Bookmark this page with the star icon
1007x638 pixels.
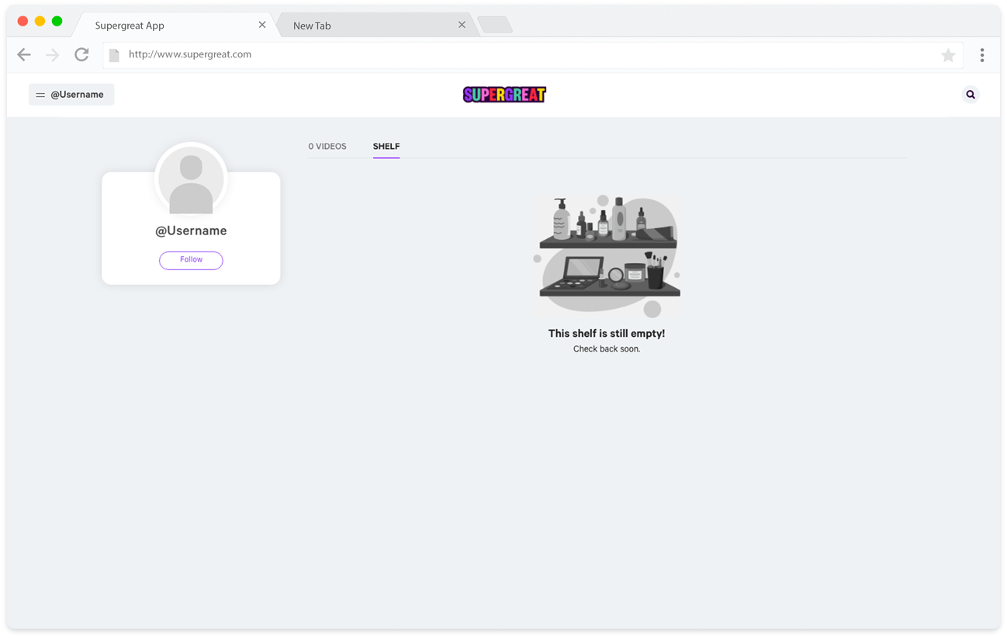948,54
